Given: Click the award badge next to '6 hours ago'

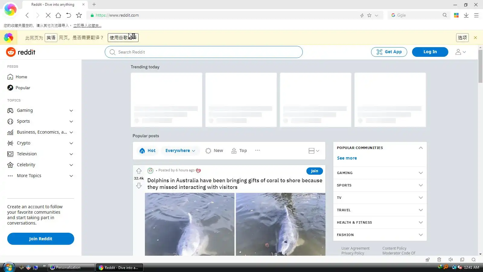Looking at the screenshot, I should tap(198, 170).
